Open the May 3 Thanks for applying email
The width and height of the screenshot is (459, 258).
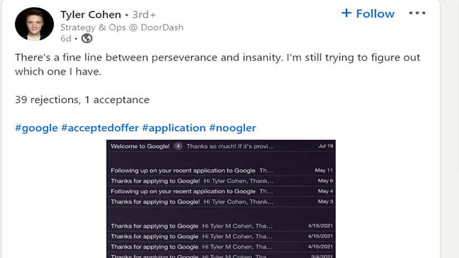point(221,201)
